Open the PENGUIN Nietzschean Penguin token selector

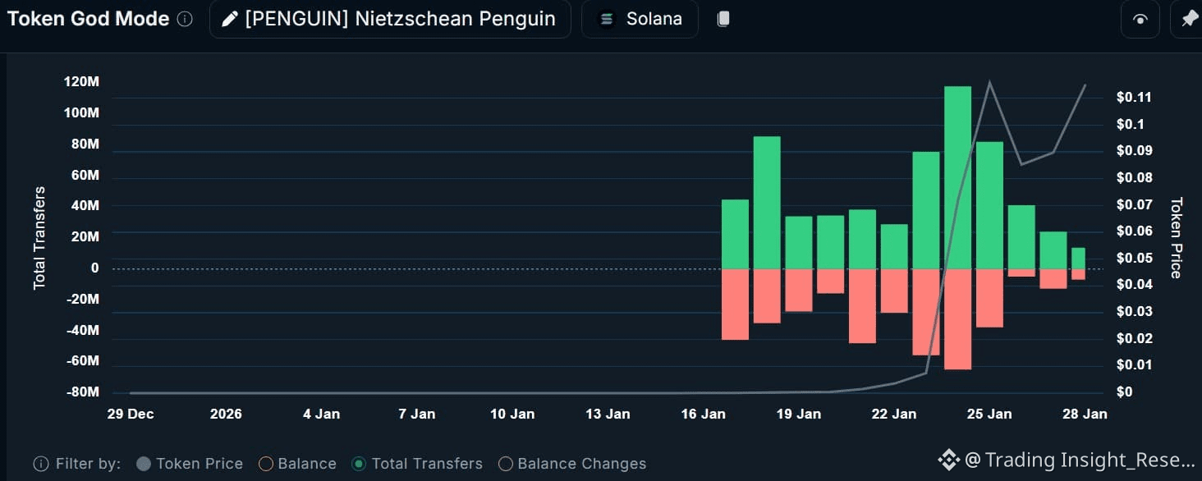390,19
